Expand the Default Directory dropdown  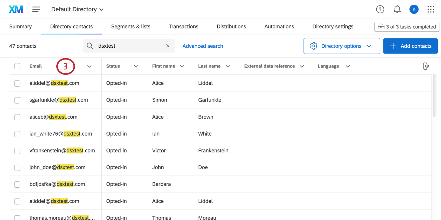[77, 9]
